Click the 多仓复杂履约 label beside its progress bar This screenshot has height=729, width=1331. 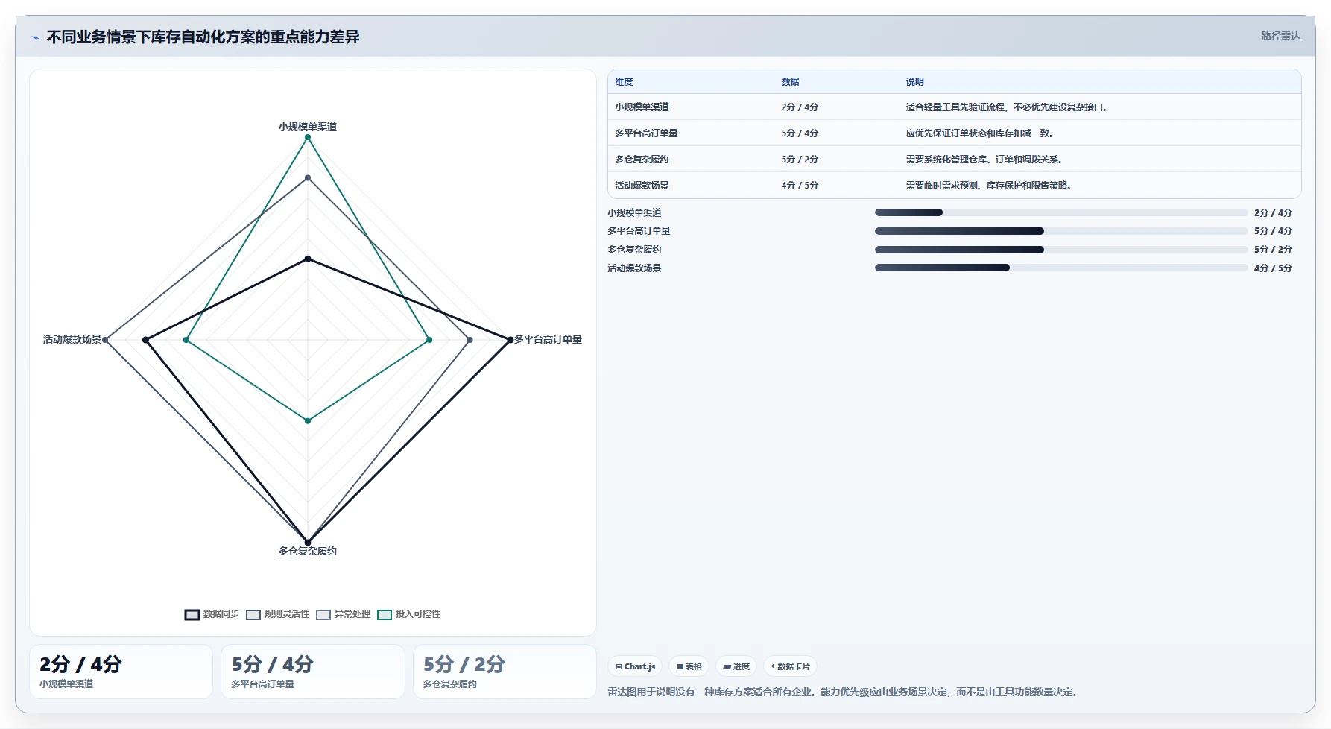click(x=634, y=250)
